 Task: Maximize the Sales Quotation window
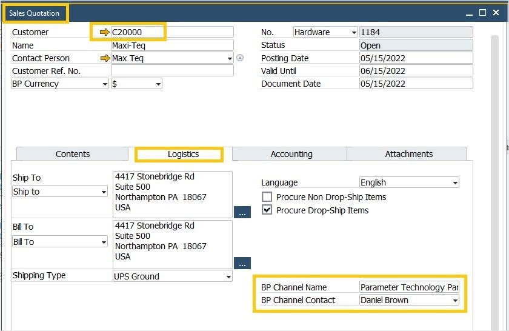(482, 13)
